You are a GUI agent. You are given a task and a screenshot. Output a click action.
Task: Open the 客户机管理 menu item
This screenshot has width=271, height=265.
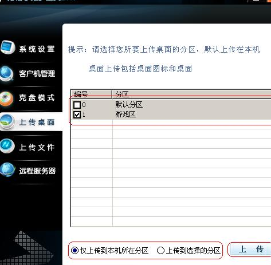(37, 73)
